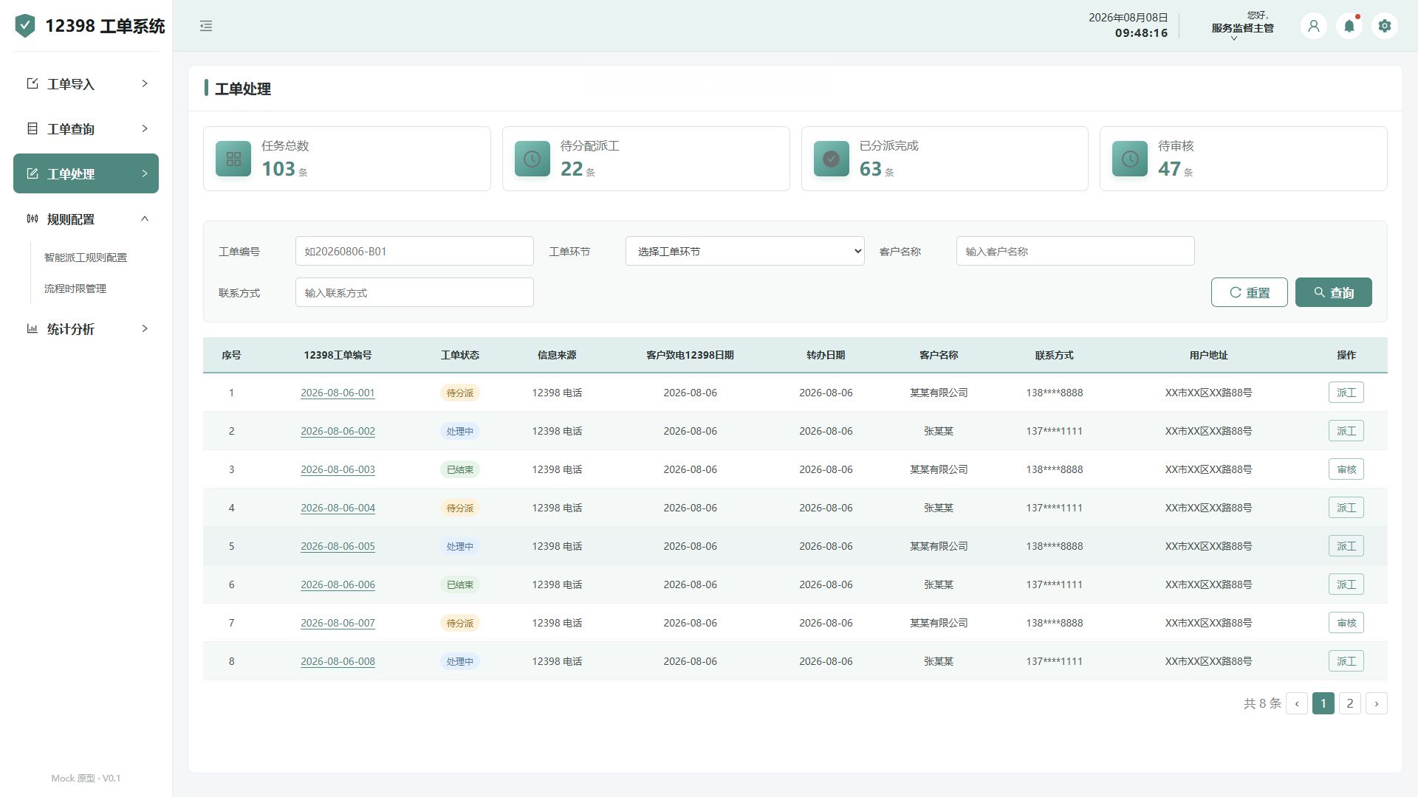Collapse the 规则配置 submenu chevron
The width and height of the screenshot is (1418, 797).
click(145, 218)
